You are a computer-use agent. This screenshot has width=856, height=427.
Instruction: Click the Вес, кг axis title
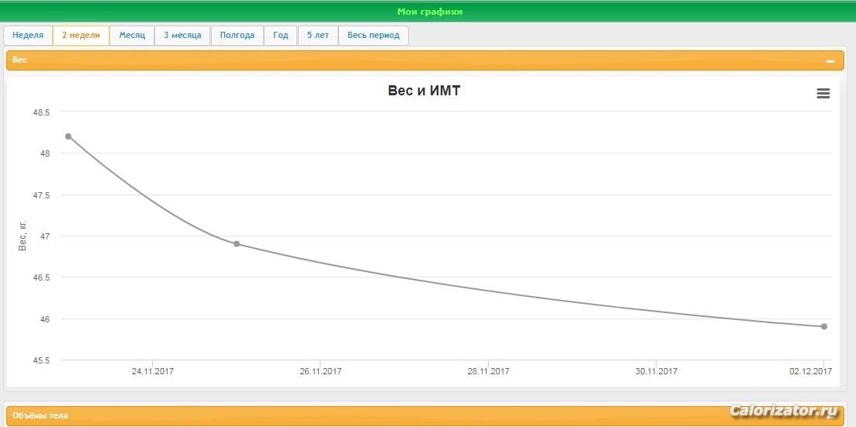coord(23,236)
